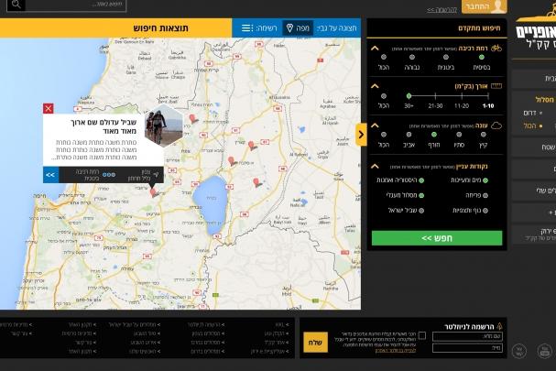
Task: Select בסיסית riding level
Action: tap(482, 57)
